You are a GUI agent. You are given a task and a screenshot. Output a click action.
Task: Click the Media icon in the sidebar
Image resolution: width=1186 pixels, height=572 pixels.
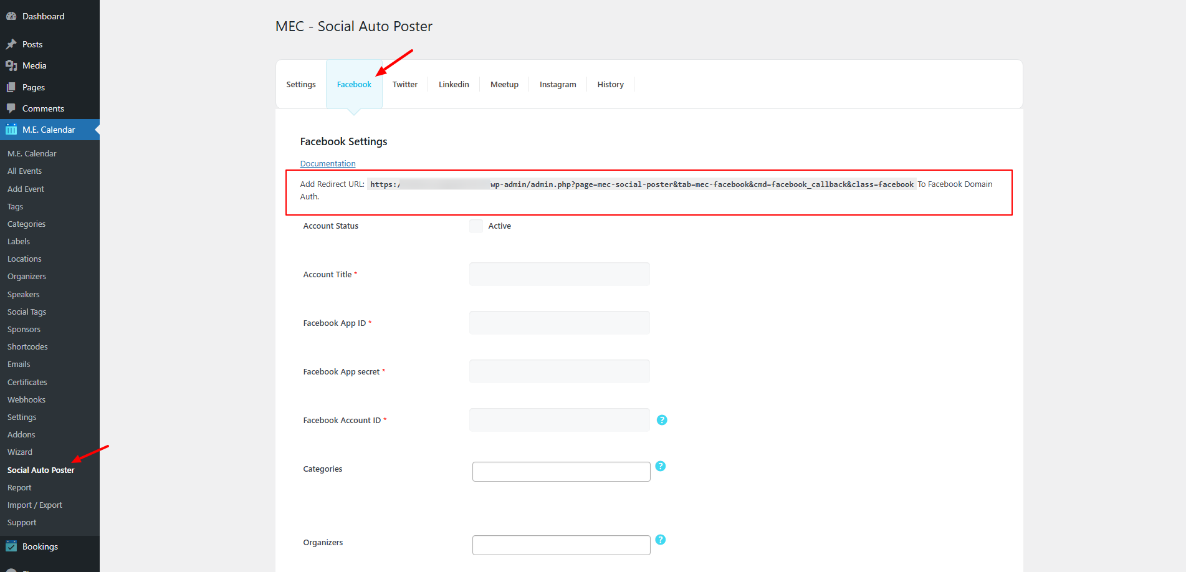tap(11, 65)
